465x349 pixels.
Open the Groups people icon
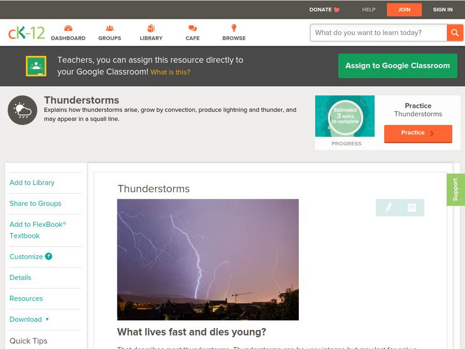[110, 29]
